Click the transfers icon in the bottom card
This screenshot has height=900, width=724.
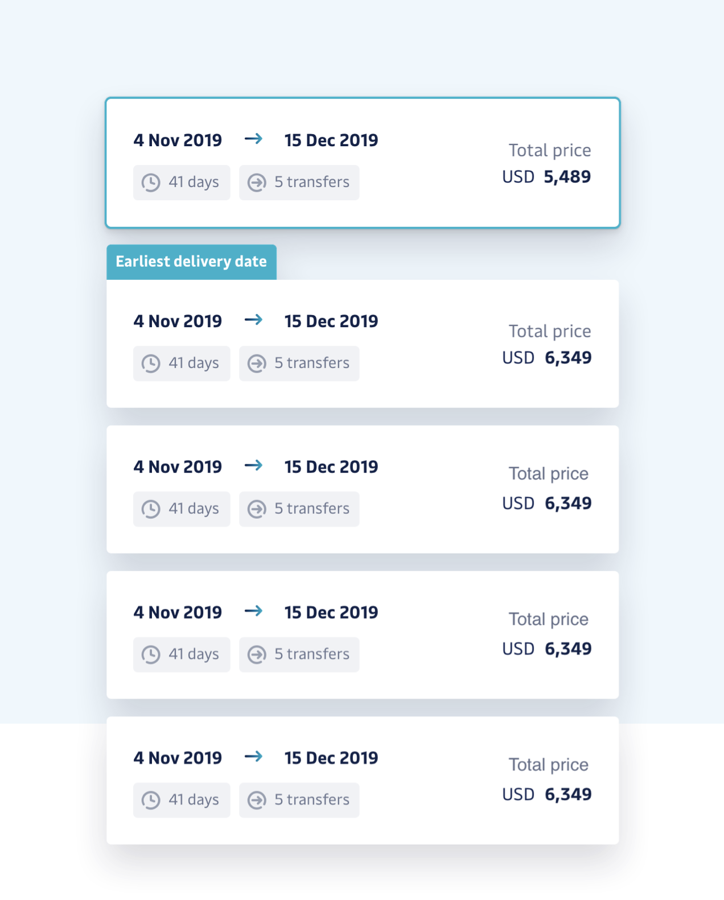point(257,800)
